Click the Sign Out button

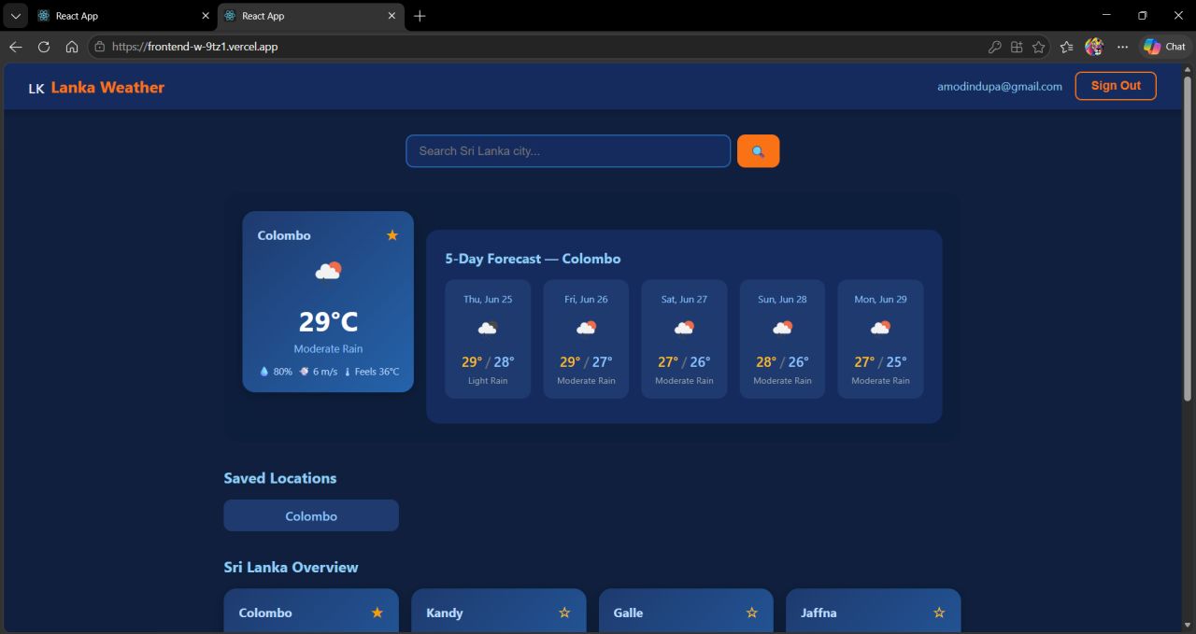(1116, 86)
